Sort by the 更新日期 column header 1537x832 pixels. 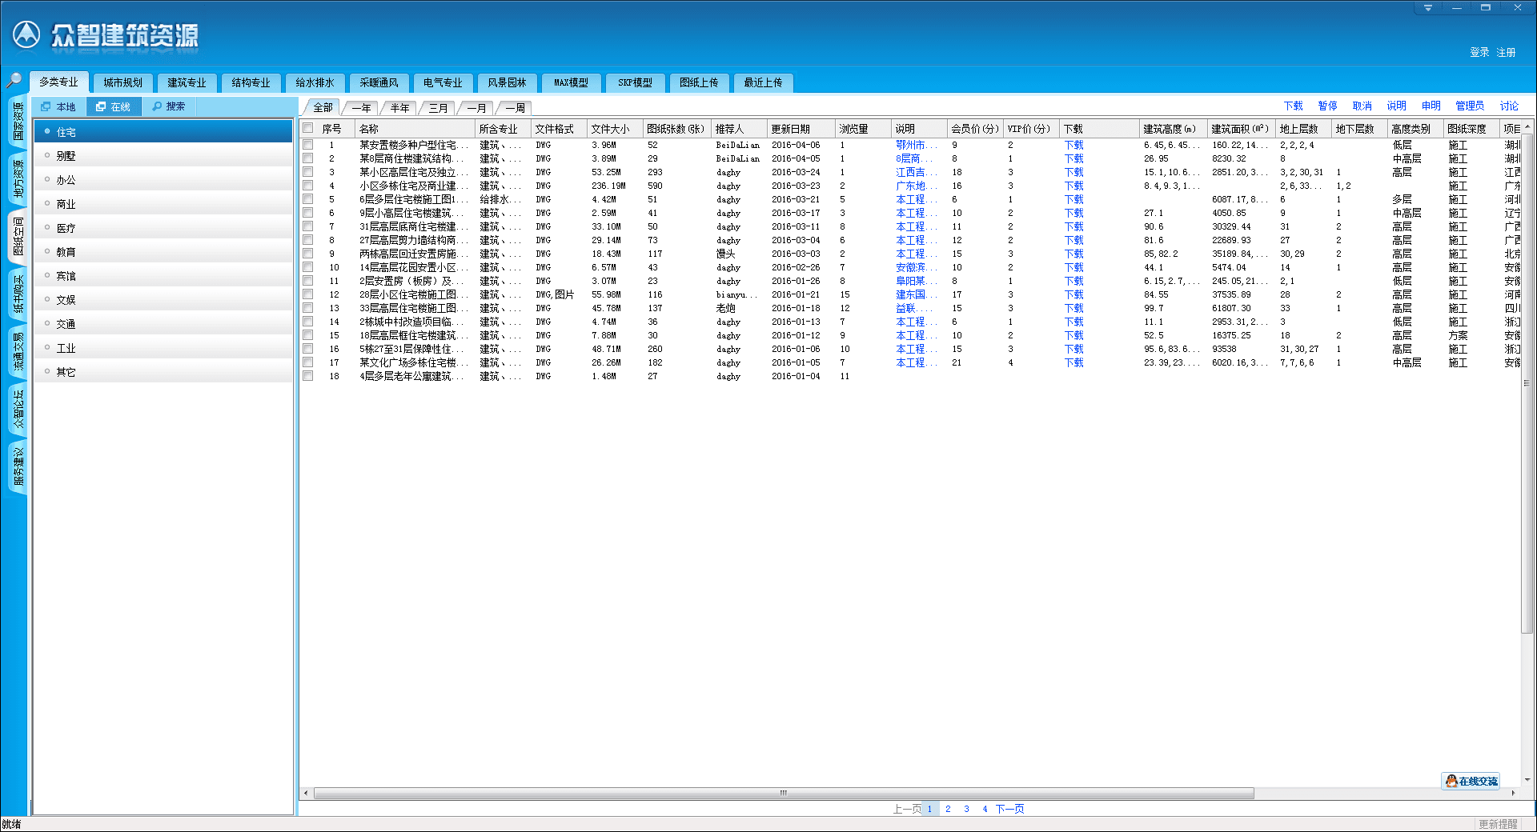coord(790,129)
